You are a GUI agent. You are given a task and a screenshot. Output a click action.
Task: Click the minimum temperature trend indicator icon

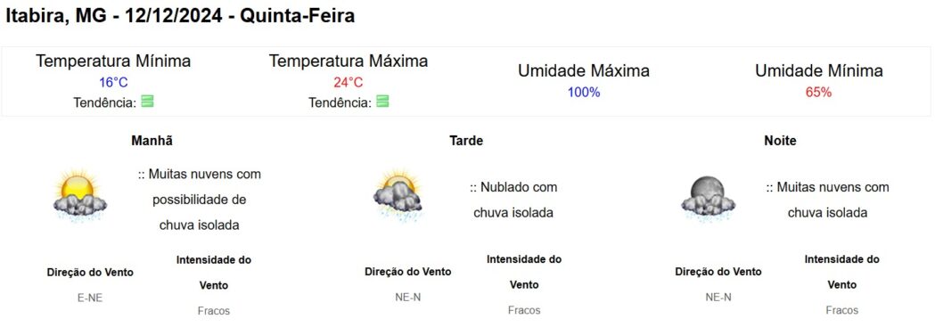pos(147,102)
